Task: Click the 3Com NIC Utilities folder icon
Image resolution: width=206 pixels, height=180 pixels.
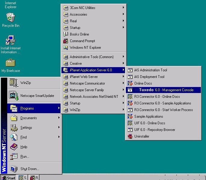Action: (66, 8)
